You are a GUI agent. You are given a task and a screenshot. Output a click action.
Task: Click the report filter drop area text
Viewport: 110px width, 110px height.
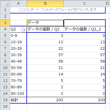pyautogui.click(x=58, y=10)
